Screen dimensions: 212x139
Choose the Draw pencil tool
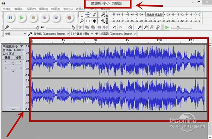click(x=94, y=14)
